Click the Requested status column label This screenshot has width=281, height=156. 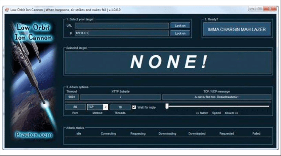pyautogui.click(x=227, y=134)
